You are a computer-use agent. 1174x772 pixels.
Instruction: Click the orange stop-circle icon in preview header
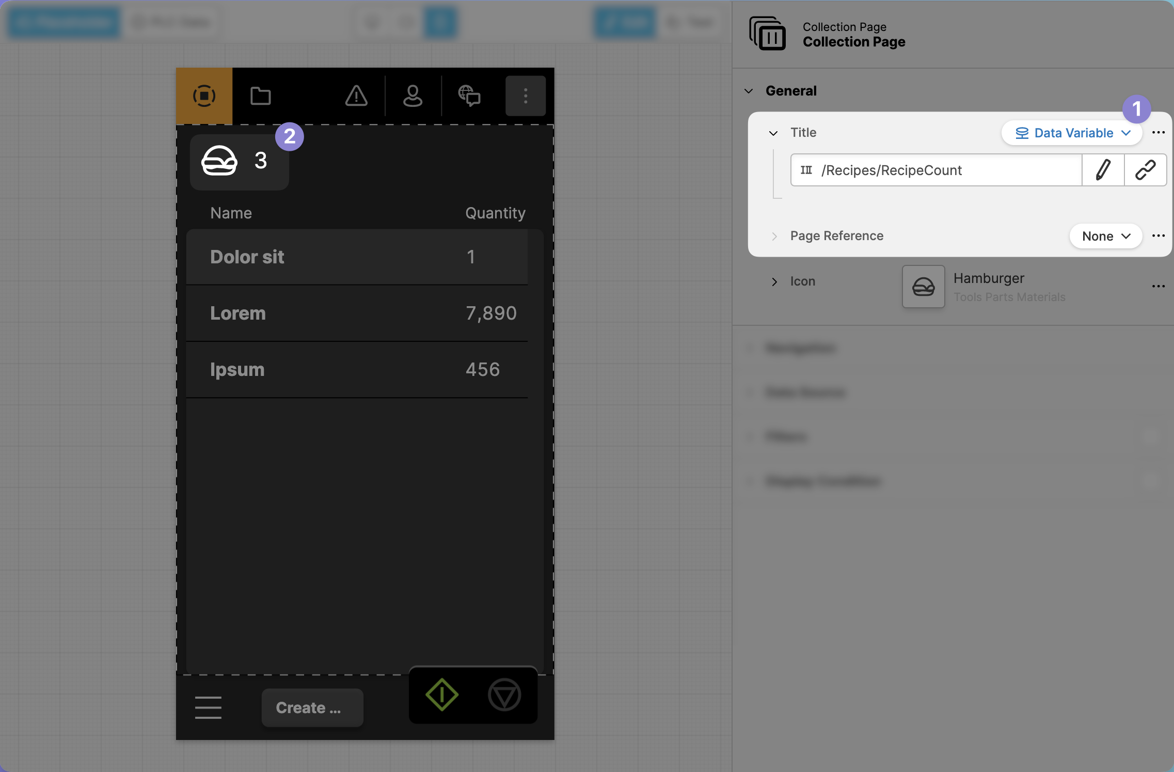(x=204, y=96)
